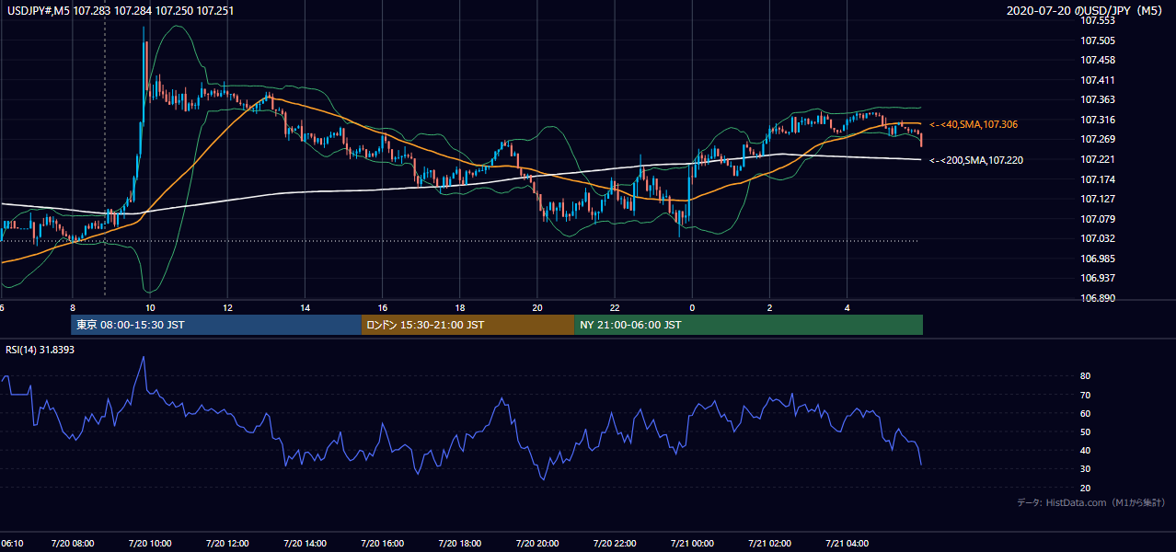Screen dimensions: 1176x552
Task: Click price axis value 107.363
Action: (x=1098, y=99)
